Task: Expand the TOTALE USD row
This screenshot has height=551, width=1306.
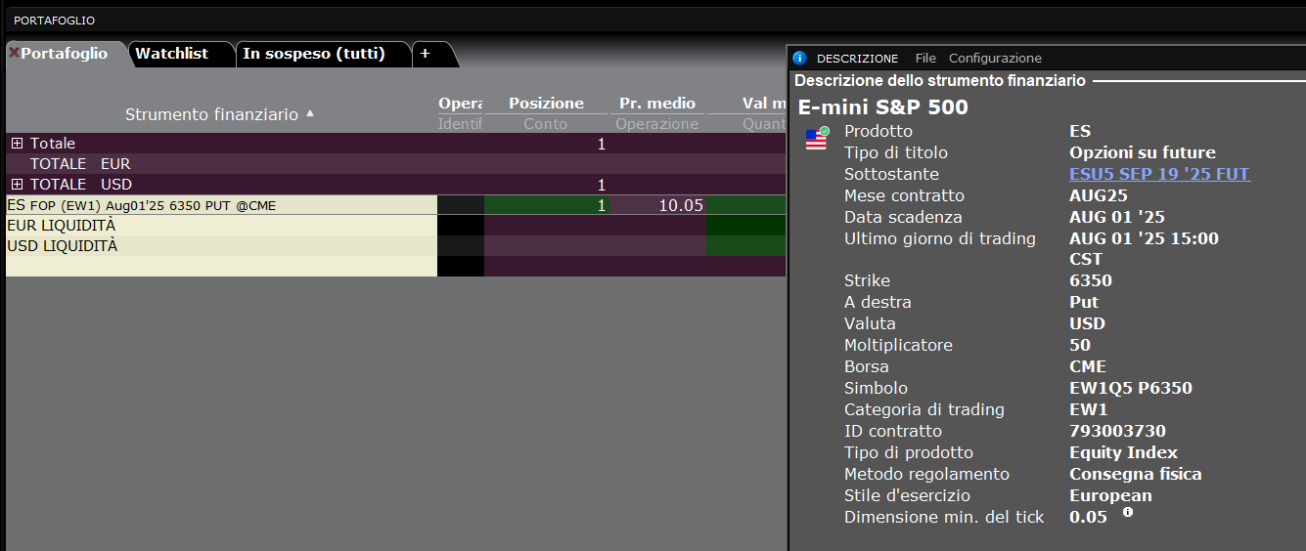Action: (17, 185)
